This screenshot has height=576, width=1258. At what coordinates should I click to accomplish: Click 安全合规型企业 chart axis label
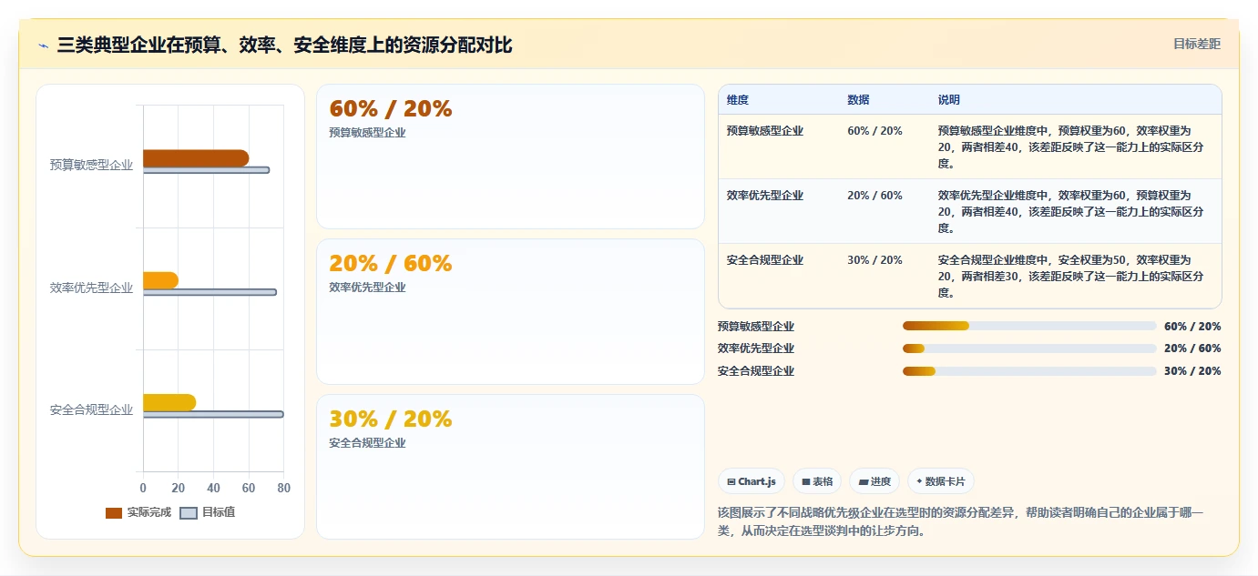(x=91, y=409)
